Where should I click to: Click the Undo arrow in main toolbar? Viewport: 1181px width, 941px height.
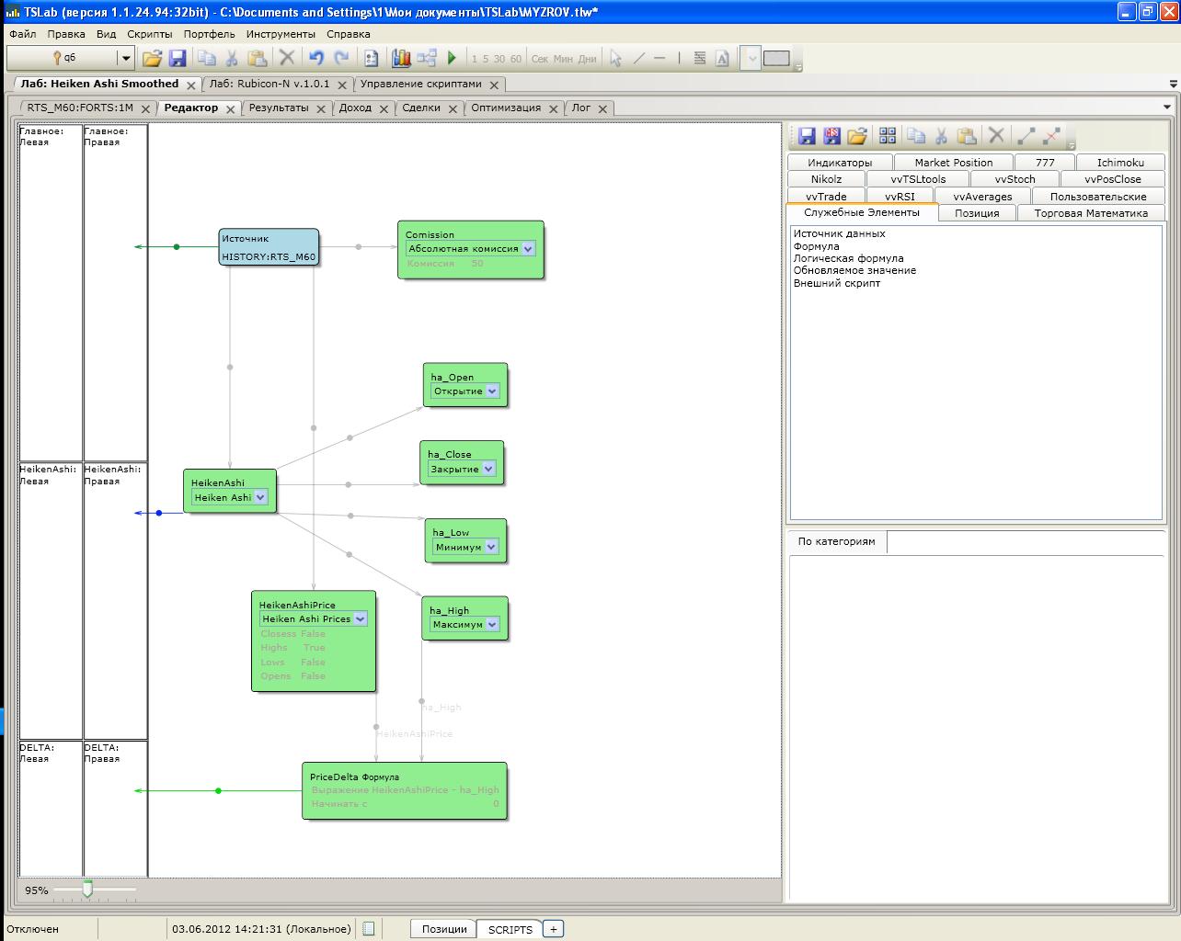pos(316,58)
